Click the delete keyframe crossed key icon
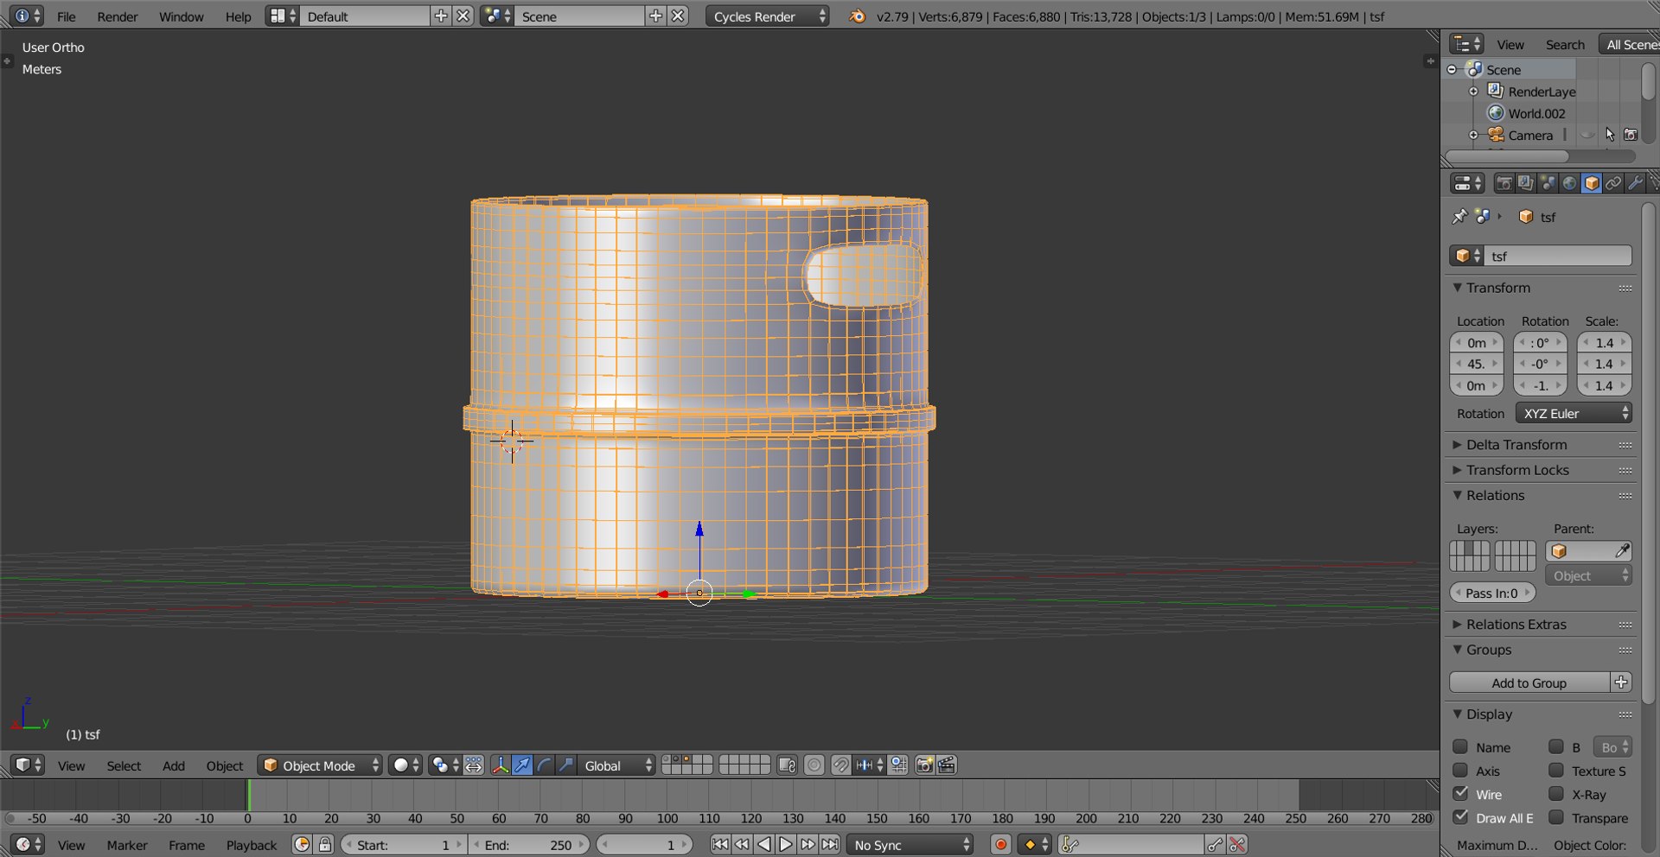 tap(1237, 845)
